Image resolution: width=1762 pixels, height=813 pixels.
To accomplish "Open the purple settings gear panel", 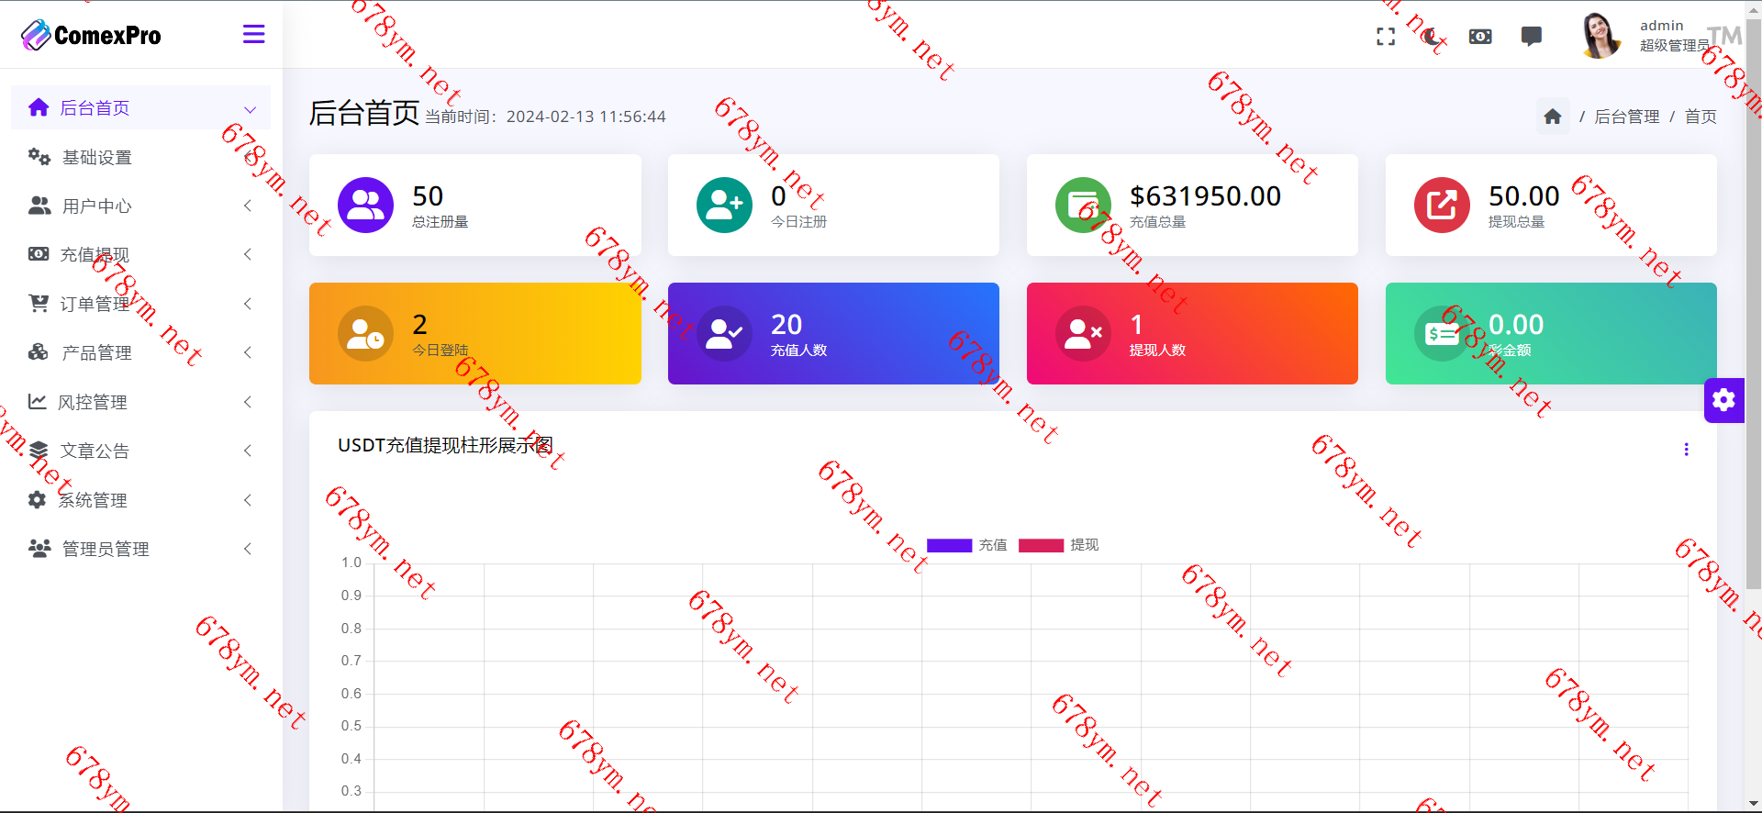I will [x=1723, y=400].
